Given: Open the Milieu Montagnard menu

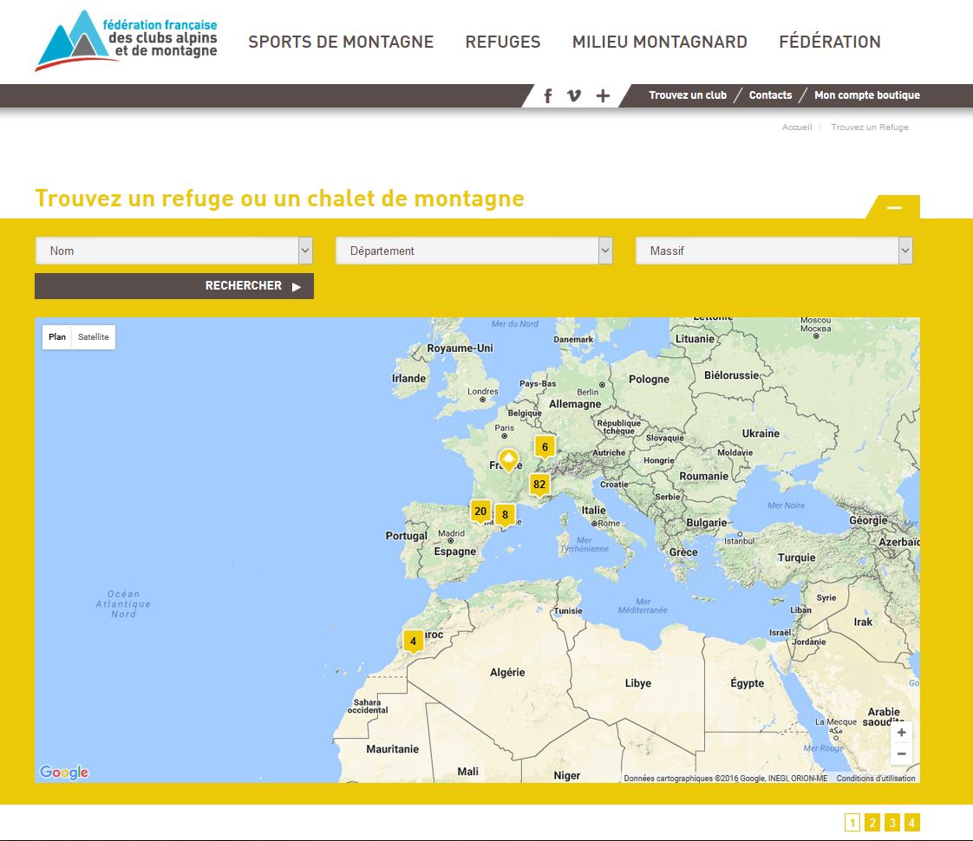Looking at the screenshot, I should click(660, 42).
